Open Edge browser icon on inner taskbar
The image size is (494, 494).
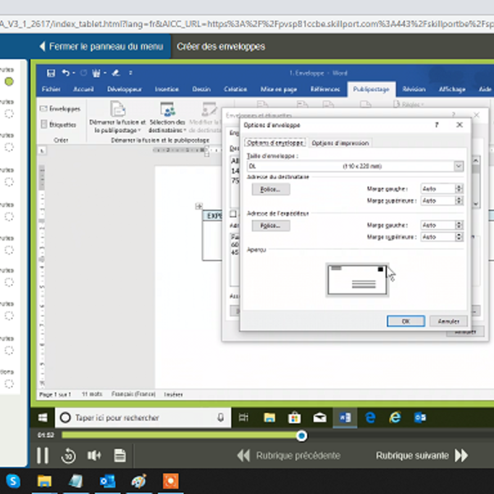[370, 418]
